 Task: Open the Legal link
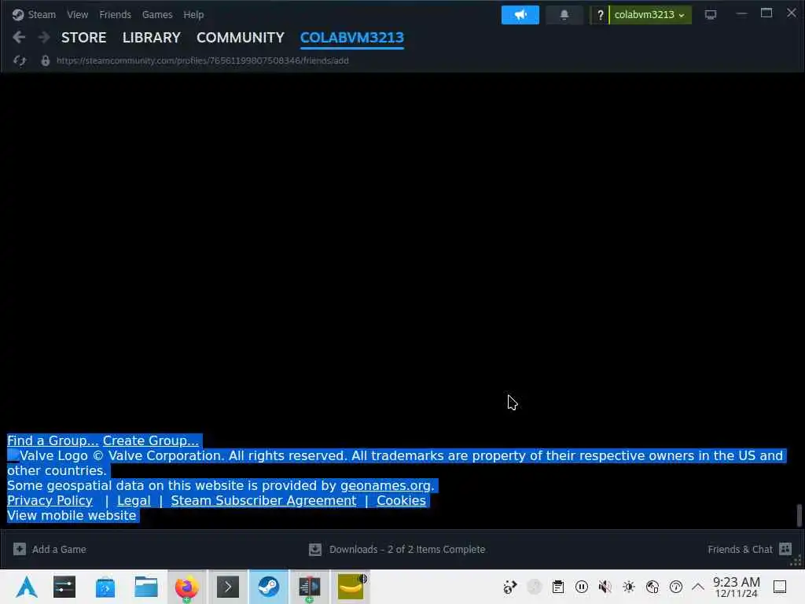pos(134,500)
